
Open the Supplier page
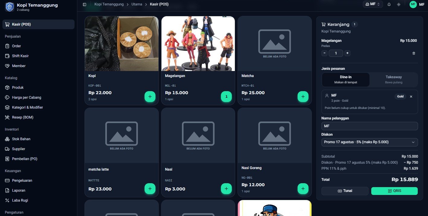click(38, 149)
